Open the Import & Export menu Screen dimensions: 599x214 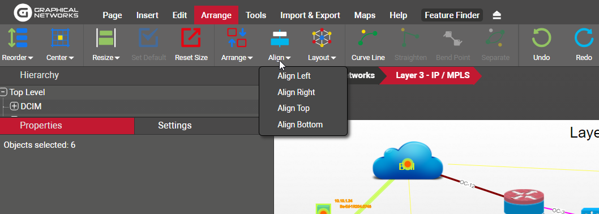point(310,15)
